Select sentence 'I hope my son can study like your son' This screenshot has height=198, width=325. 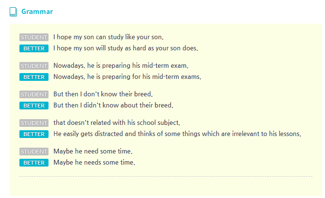108,37
